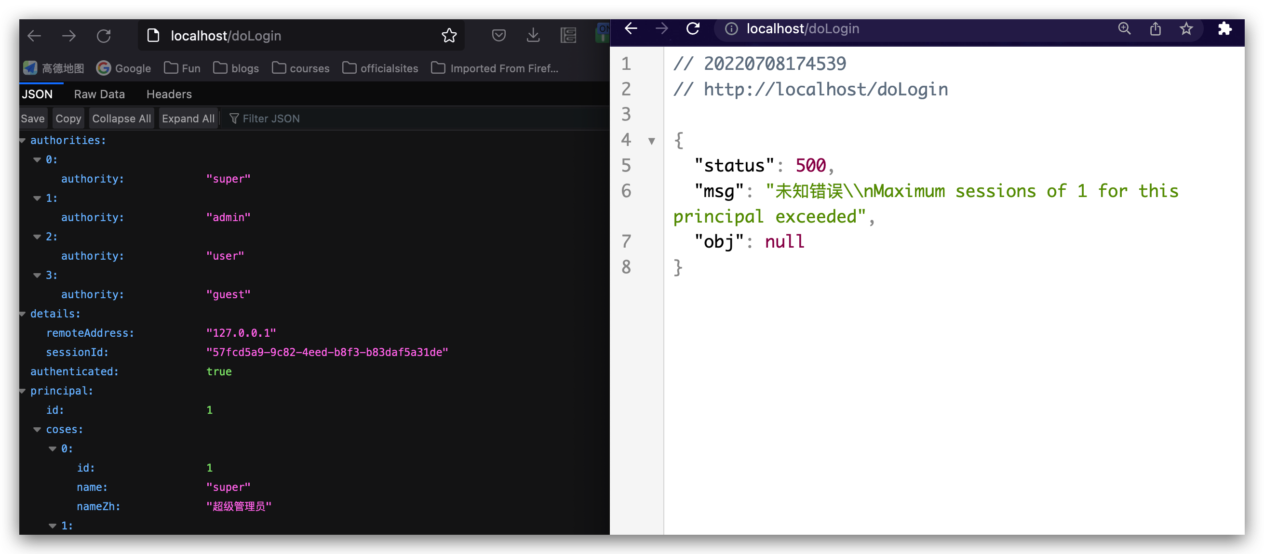This screenshot has width=1264, height=554.
Task: Open Pocket save icon in Firefox
Action: [498, 35]
